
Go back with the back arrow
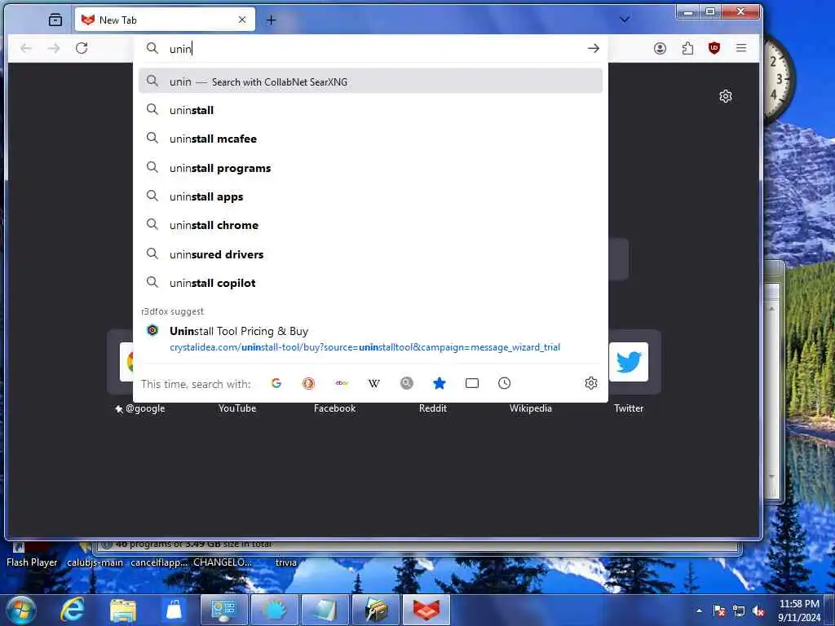click(x=26, y=48)
